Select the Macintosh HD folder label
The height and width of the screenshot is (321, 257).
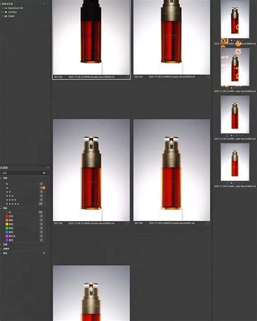coord(16,8)
